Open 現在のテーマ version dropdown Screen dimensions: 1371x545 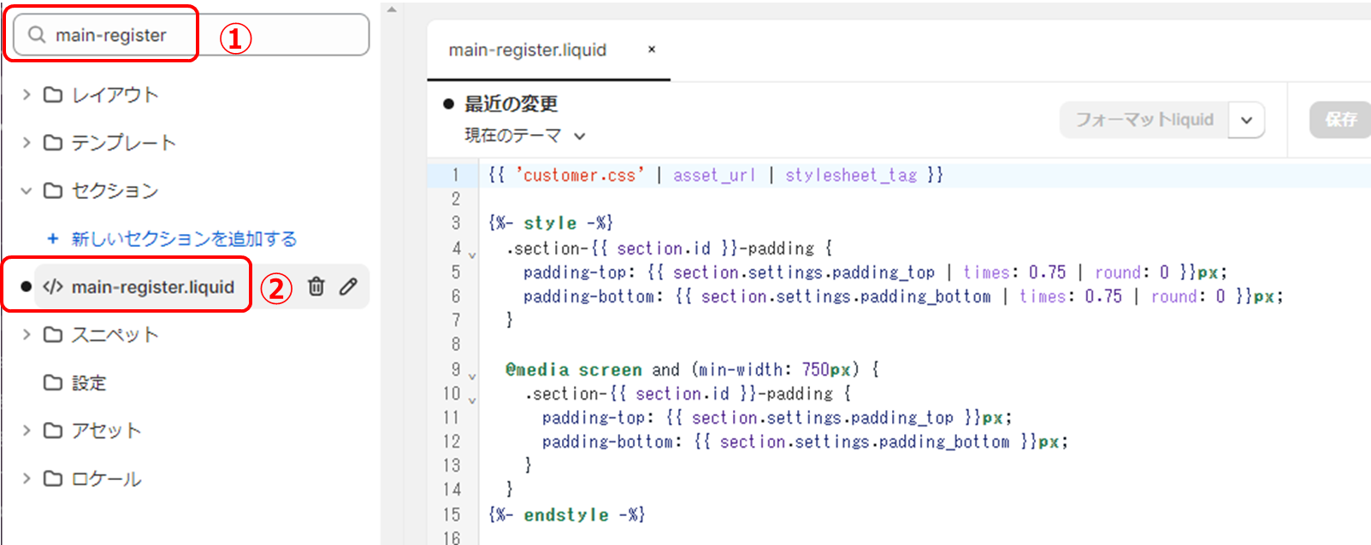point(525,135)
